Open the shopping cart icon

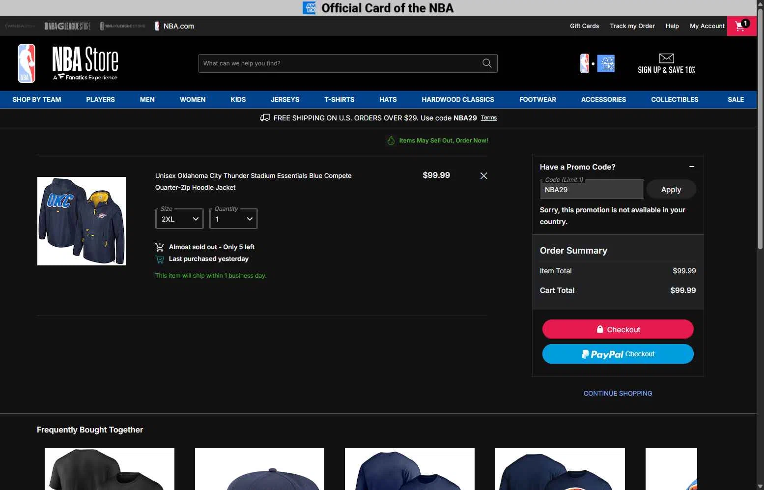pyautogui.click(x=741, y=26)
